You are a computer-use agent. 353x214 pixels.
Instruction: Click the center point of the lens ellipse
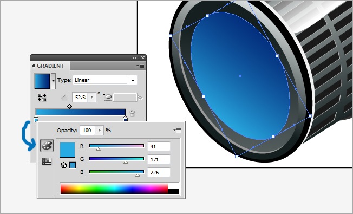click(240, 76)
